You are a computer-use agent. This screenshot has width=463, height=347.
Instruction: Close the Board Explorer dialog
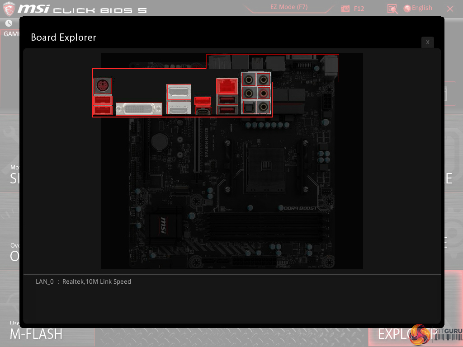pyautogui.click(x=428, y=42)
